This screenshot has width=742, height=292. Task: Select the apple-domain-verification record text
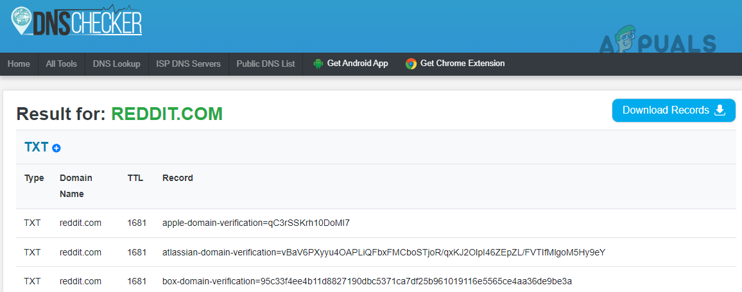(x=255, y=223)
